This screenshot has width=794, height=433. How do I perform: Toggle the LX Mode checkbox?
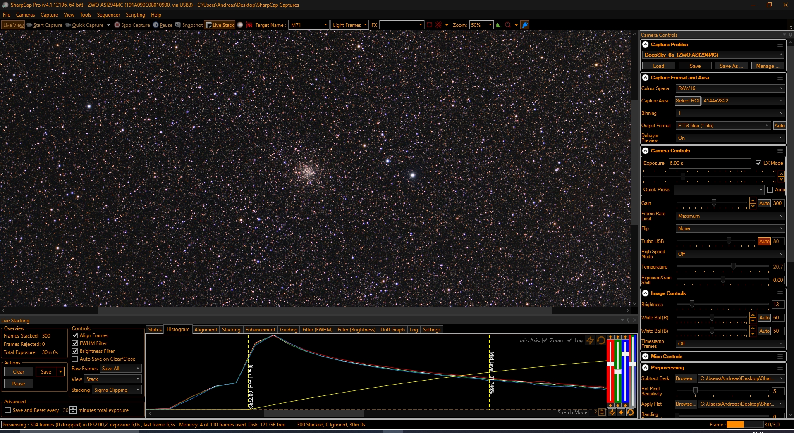coord(758,163)
